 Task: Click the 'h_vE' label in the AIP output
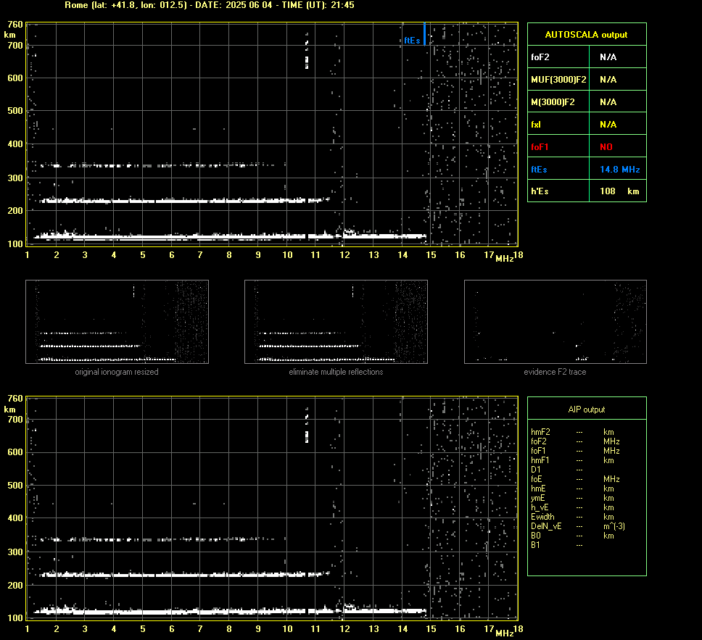(x=540, y=507)
